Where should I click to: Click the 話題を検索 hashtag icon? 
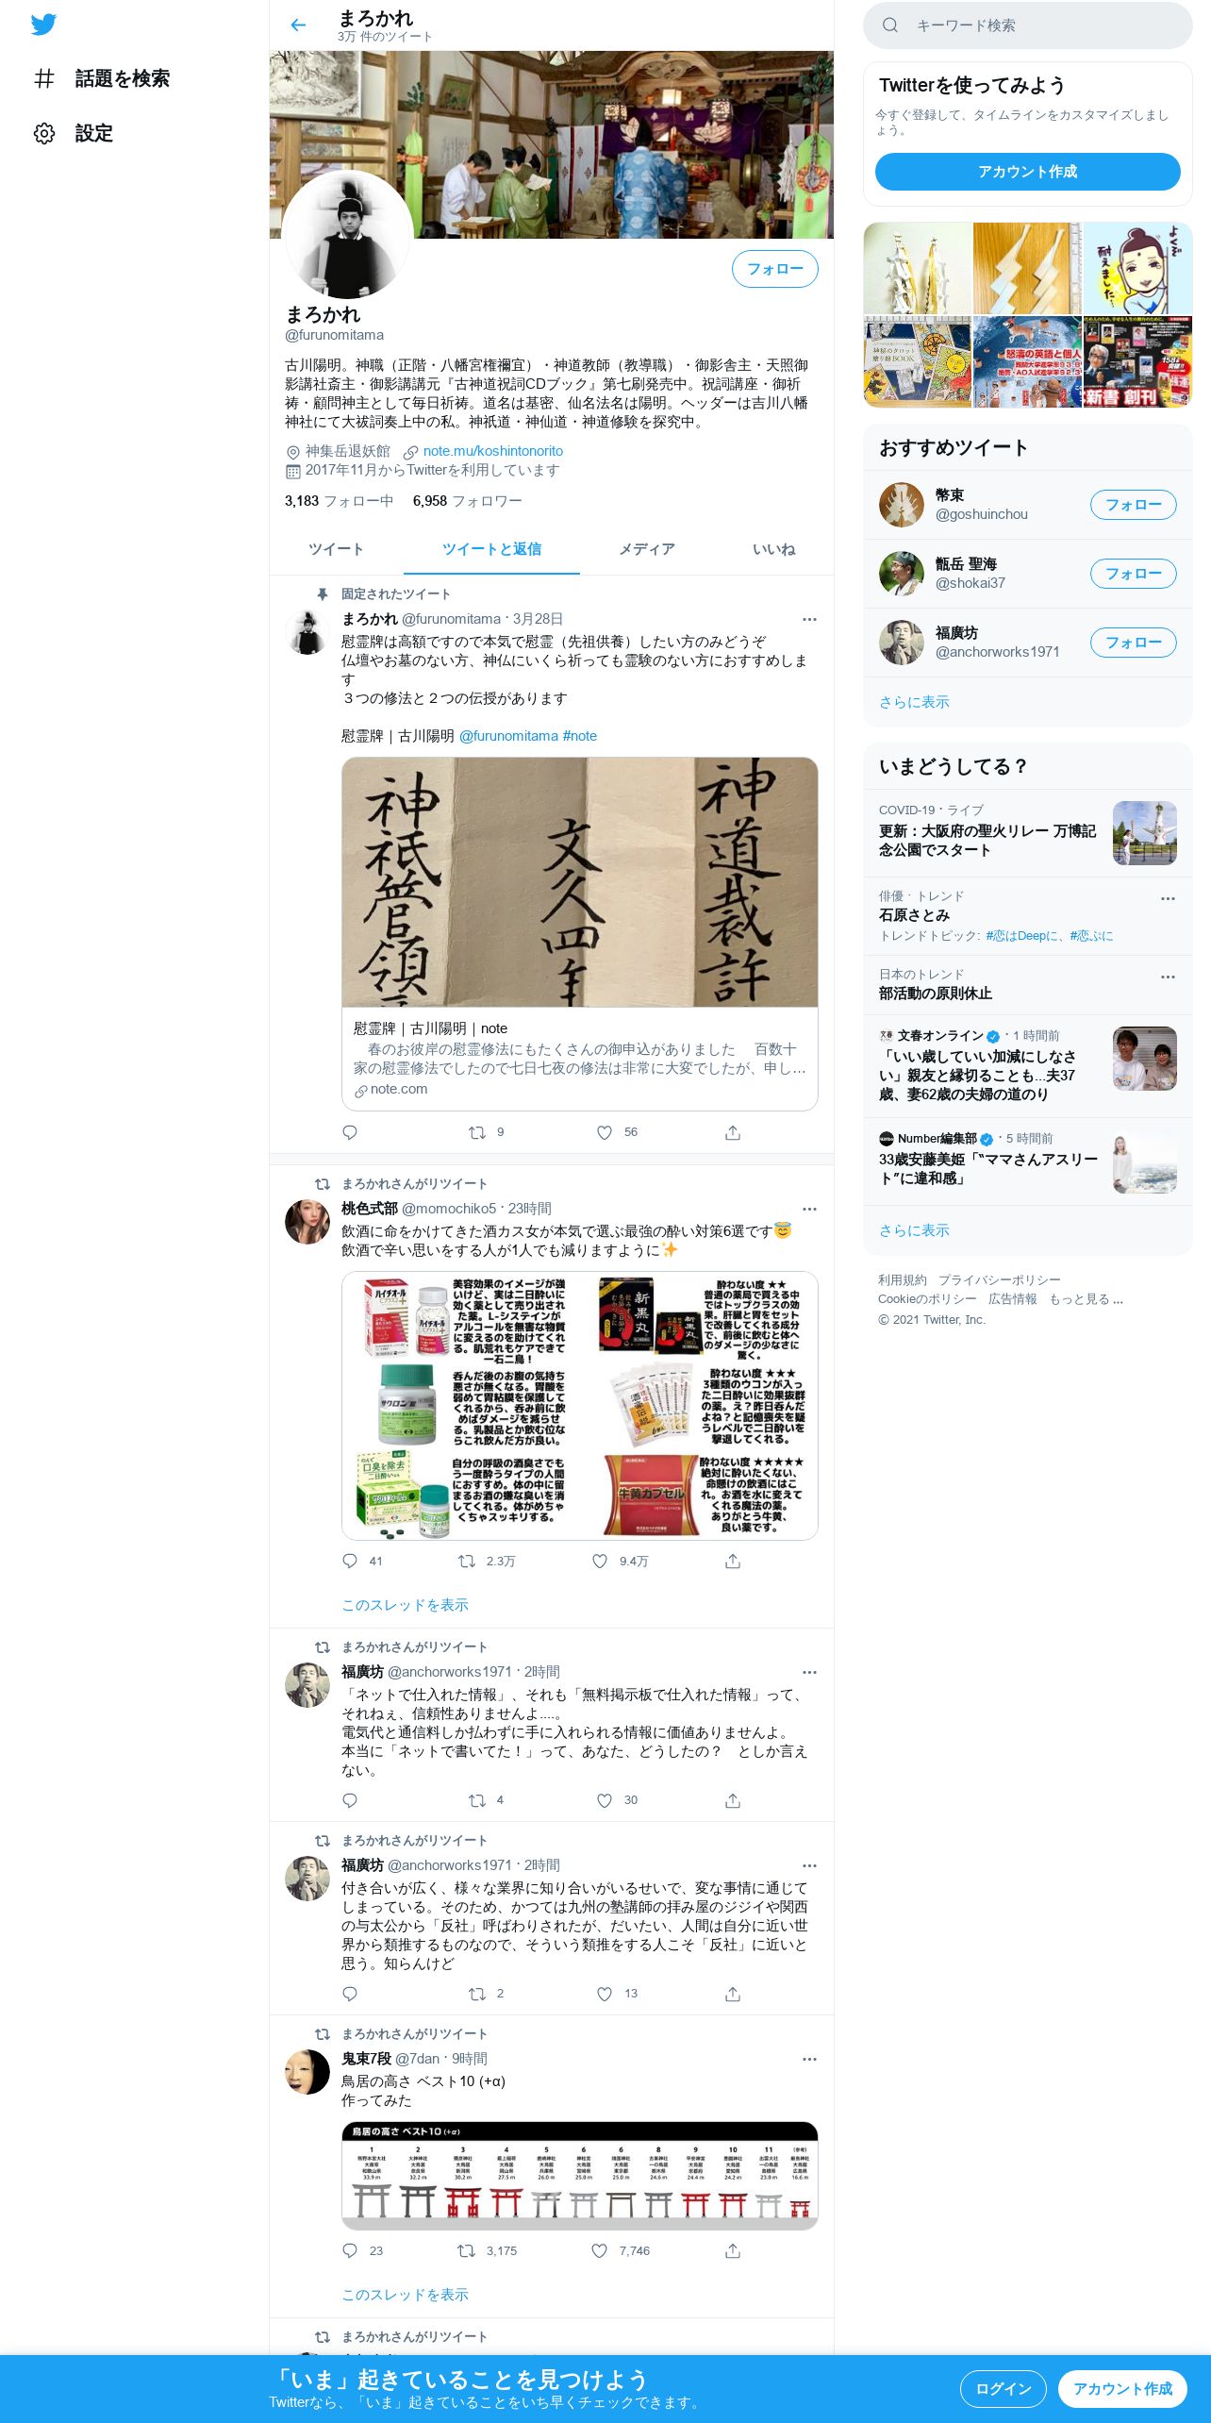pos(44,78)
